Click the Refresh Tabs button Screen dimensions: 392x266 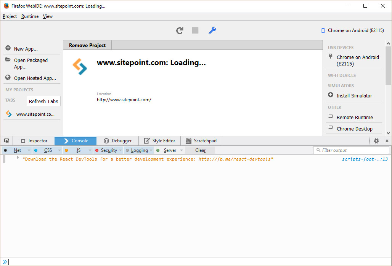(x=43, y=101)
